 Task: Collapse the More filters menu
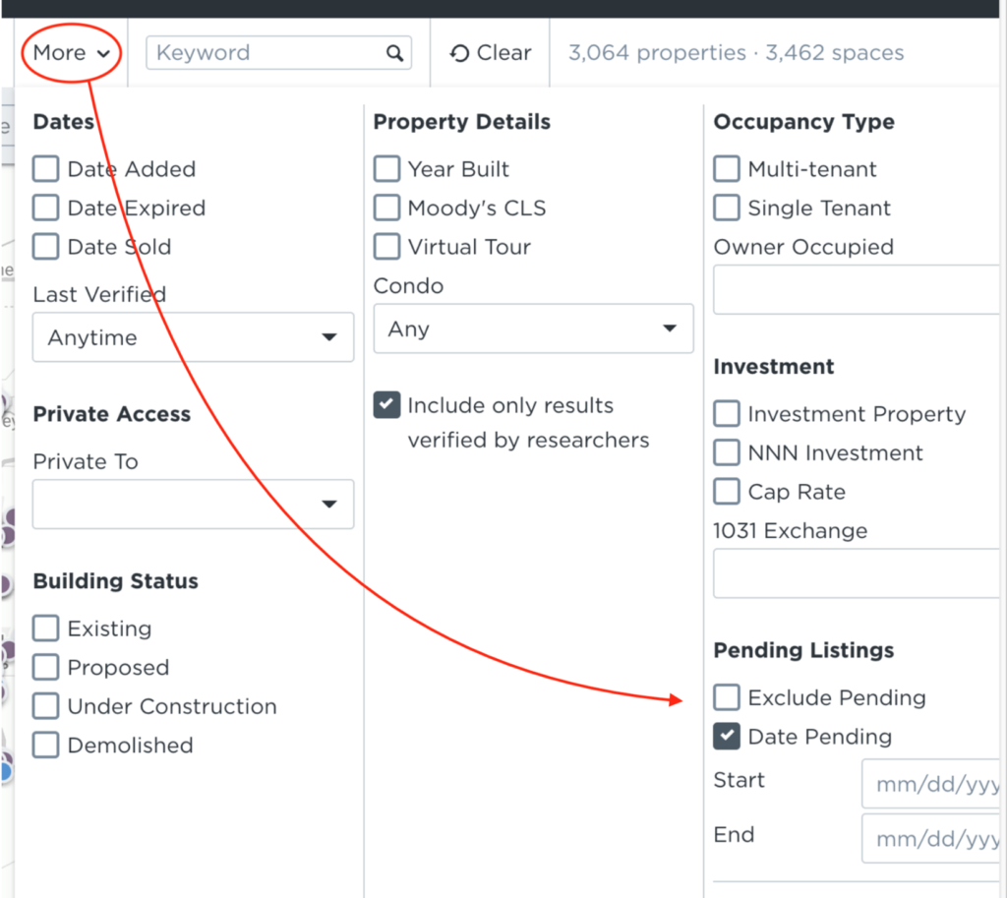coord(71,53)
